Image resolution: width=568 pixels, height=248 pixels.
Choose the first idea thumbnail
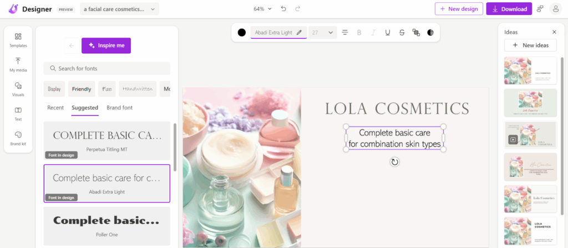point(530,70)
